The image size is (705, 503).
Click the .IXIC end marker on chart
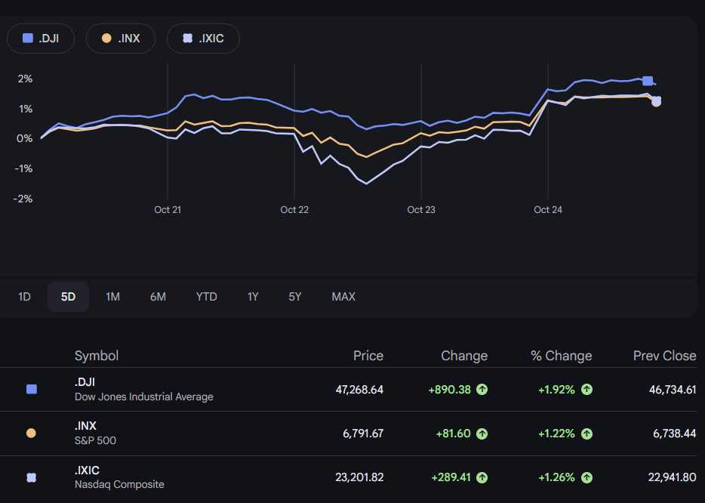657,100
